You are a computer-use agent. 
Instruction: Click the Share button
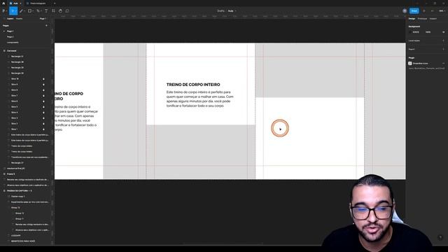coord(414,11)
